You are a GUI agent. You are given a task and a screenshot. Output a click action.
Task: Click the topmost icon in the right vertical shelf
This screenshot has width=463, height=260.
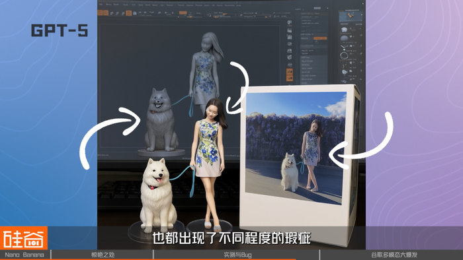tap(290, 23)
